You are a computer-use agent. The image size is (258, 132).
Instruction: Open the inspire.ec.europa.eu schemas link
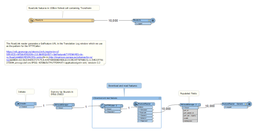71,57
